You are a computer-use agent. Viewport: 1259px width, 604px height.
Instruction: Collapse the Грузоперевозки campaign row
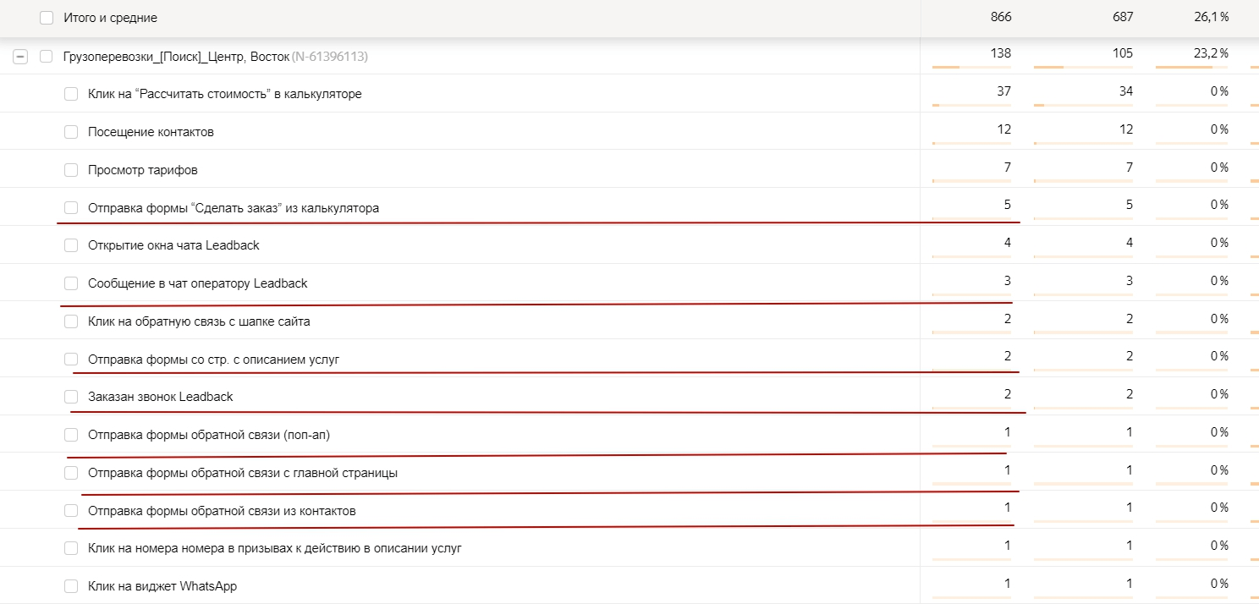pyautogui.click(x=20, y=57)
